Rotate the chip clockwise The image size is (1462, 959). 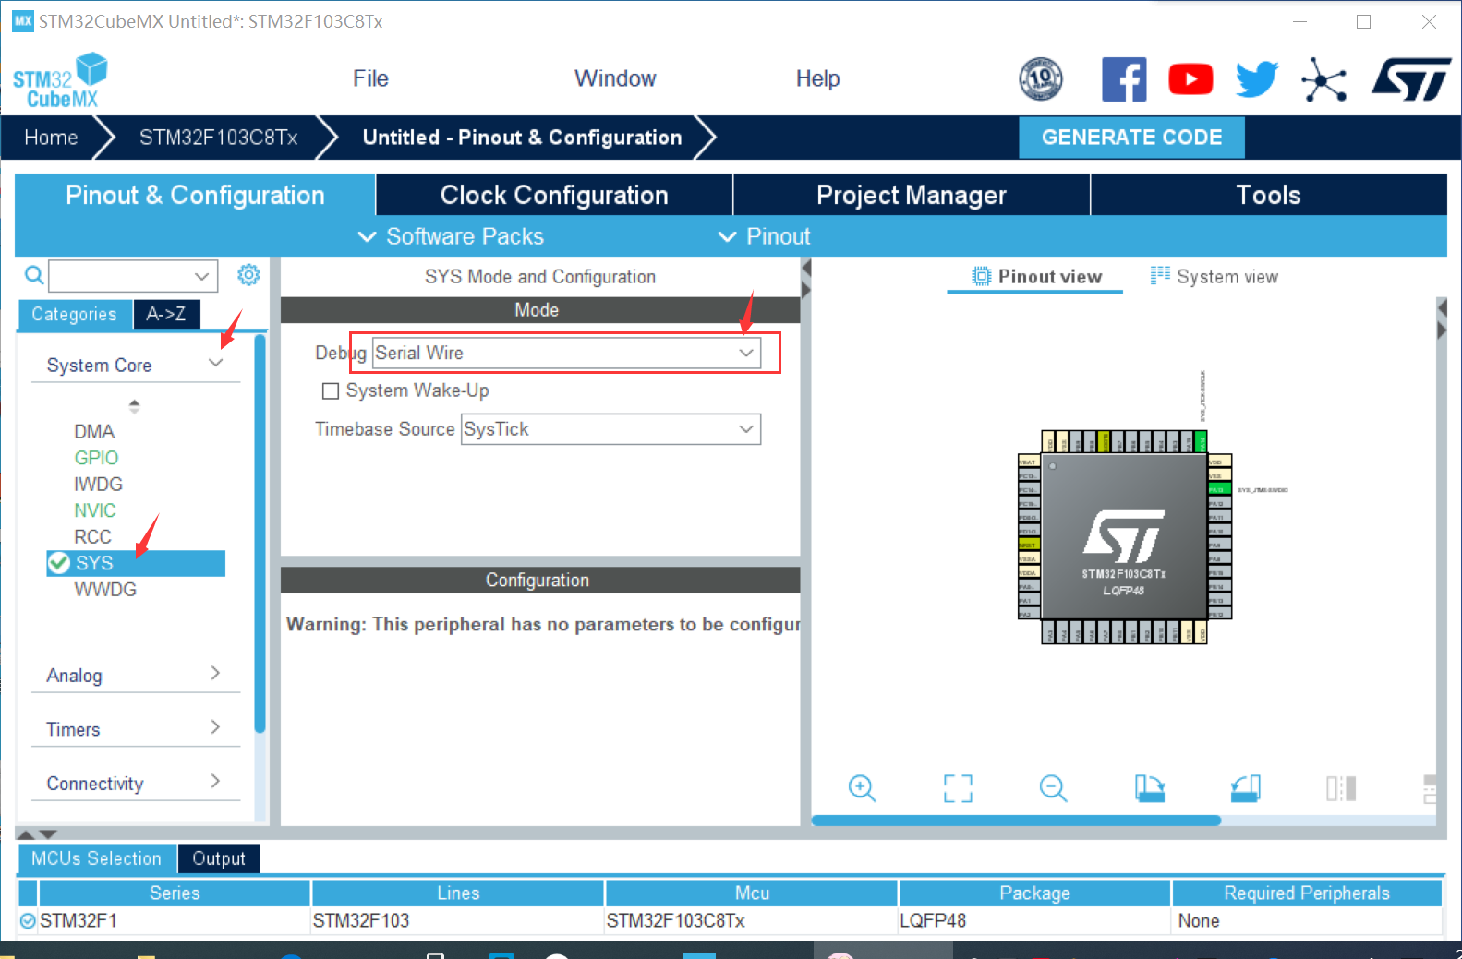1150,788
